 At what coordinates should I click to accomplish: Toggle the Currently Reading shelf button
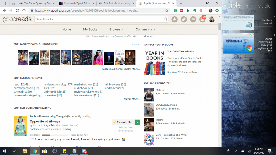[123, 122]
